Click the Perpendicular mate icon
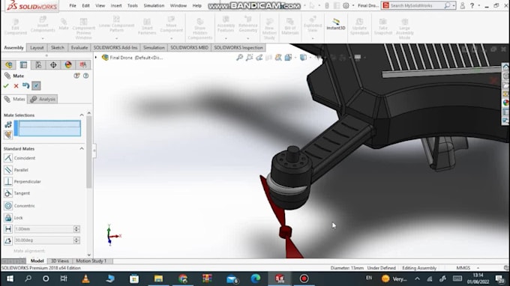The width and height of the screenshot is (510, 286). 8,181
